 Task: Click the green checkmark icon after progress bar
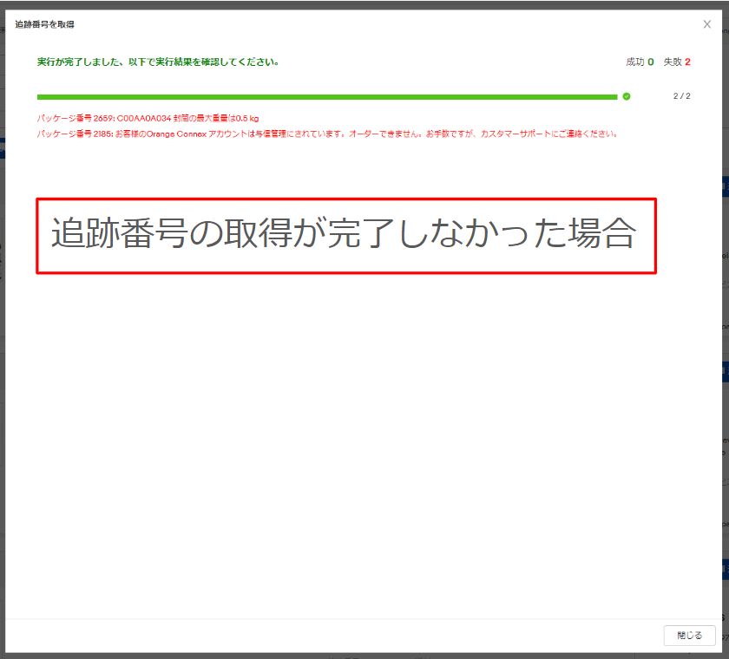pos(627,96)
